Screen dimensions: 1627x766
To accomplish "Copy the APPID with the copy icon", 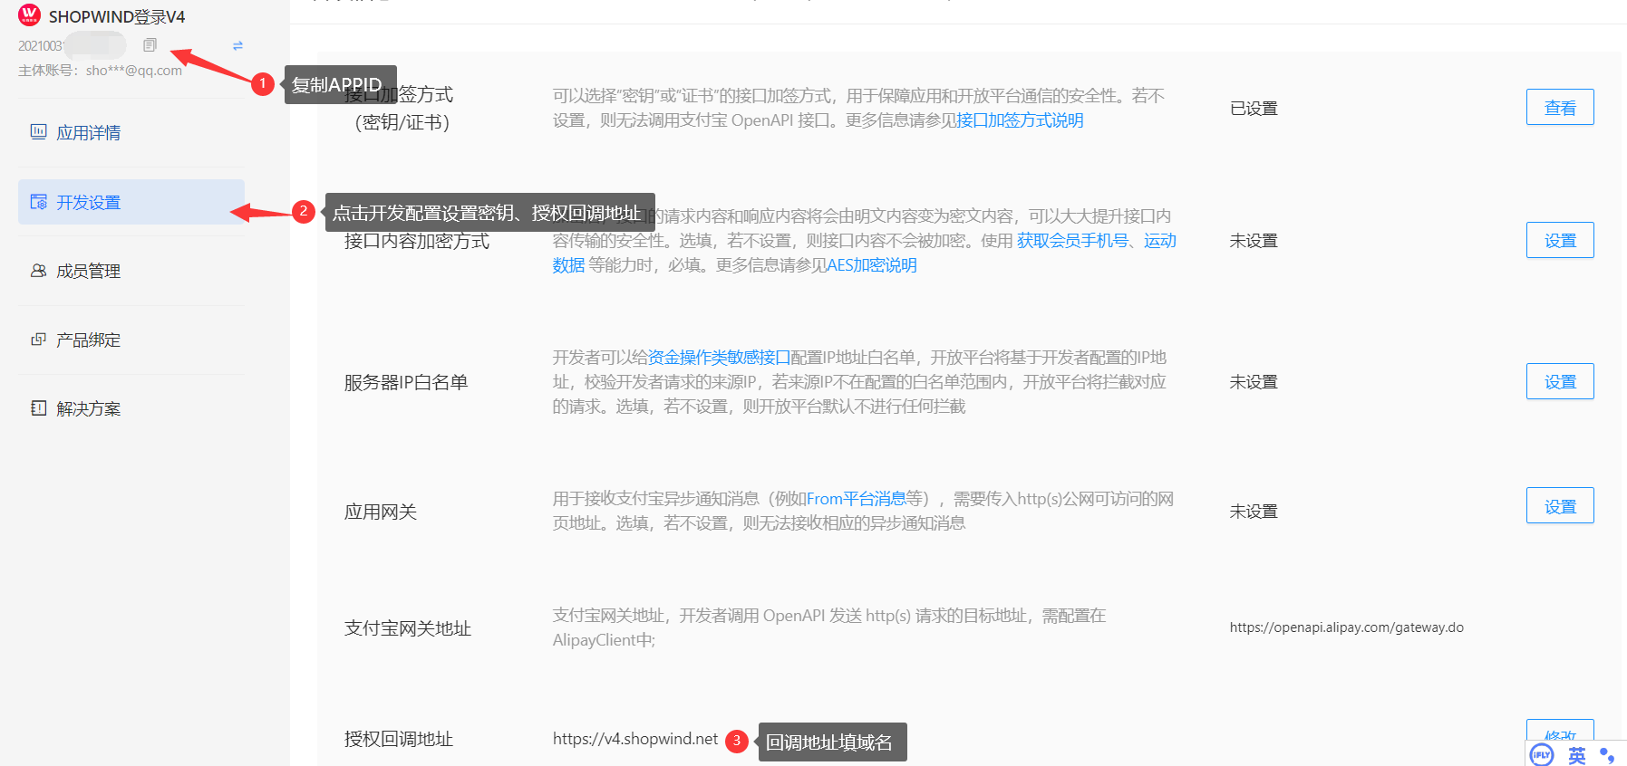I will (x=150, y=45).
